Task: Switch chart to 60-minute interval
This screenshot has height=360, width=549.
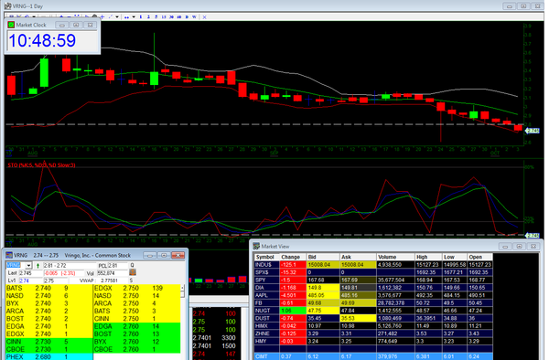Action: (179, 16)
